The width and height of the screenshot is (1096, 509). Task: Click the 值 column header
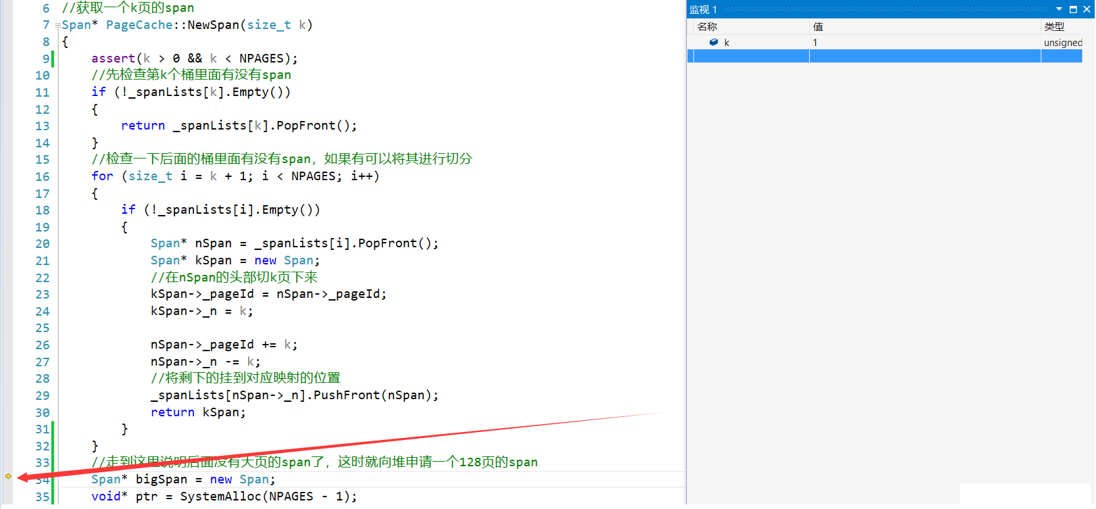(818, 26)
